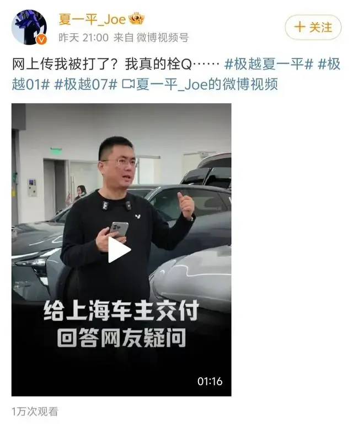Click the video duration 01:16 badge
Screen dimensions: 353x427
[210, 381]
